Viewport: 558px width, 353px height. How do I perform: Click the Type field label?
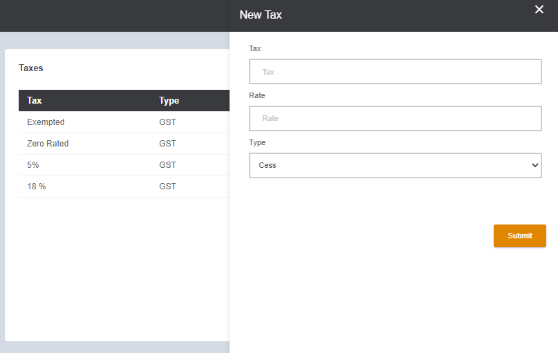click(x=257, y=142)
